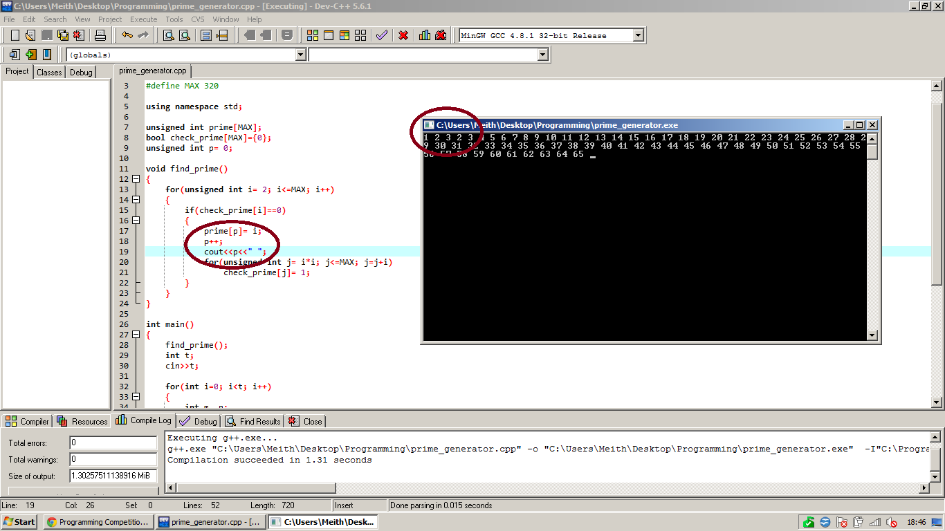Screen dimensions: 945x531
Task: Open the Find Results bottom tab
Action: coord(252,421)
